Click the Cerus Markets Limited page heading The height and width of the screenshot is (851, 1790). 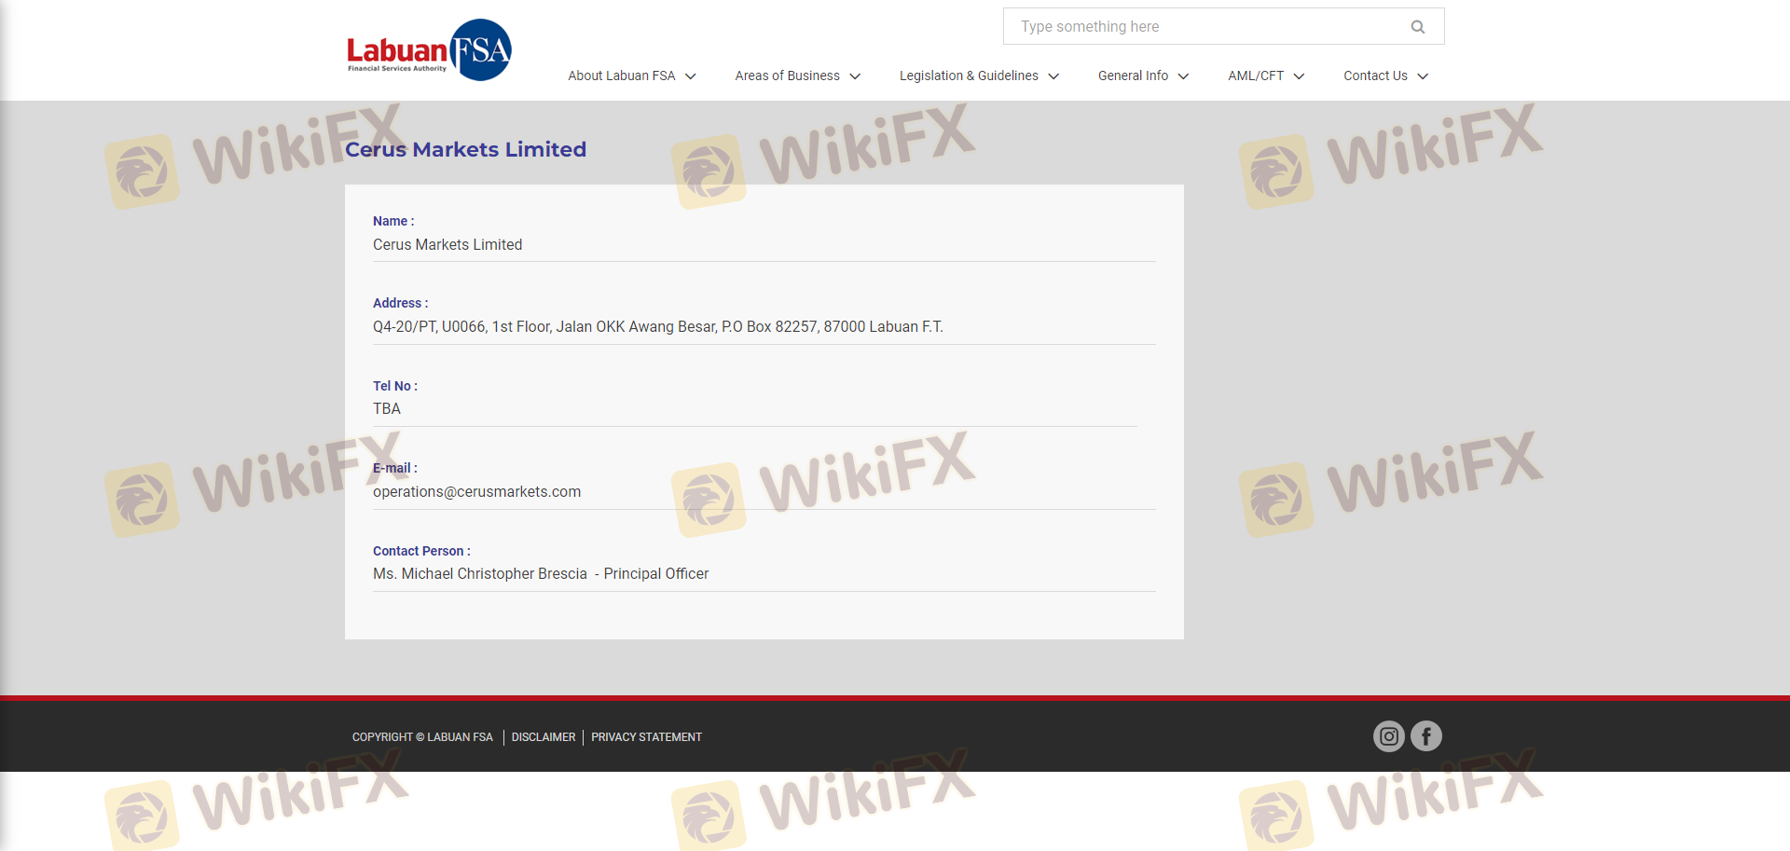pyautogui.click(x=465, y=149)
